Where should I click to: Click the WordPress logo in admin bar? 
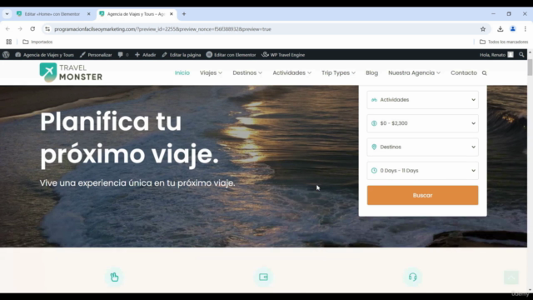6,55
